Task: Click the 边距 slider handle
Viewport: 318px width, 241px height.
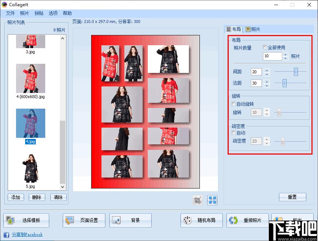Action: point(284,83)
